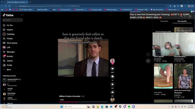
Task: Open the floral-shirt woman video thumbnail
Action: tap(183, 76)
